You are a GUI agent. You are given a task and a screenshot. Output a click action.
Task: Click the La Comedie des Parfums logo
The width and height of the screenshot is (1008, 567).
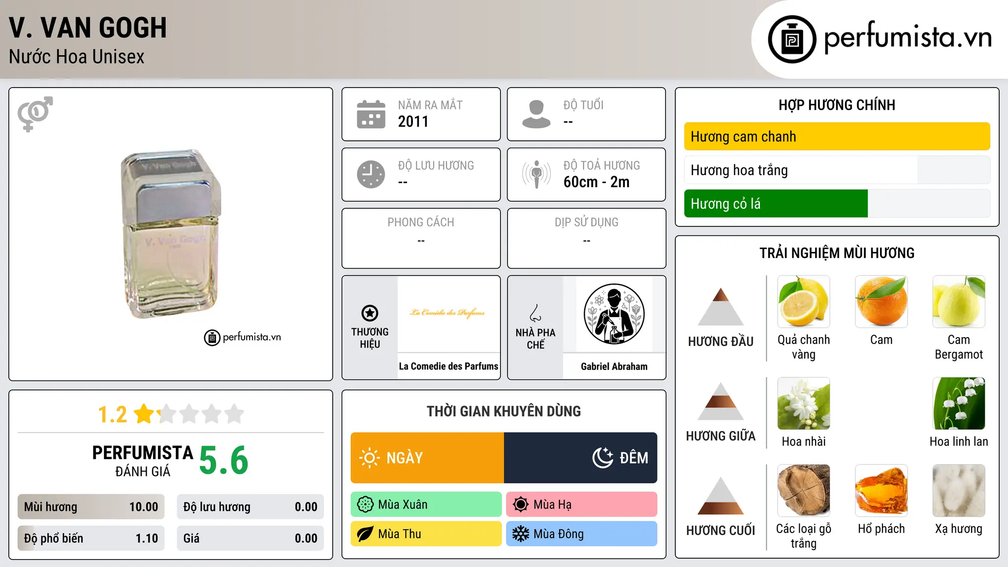click(448, 313)
